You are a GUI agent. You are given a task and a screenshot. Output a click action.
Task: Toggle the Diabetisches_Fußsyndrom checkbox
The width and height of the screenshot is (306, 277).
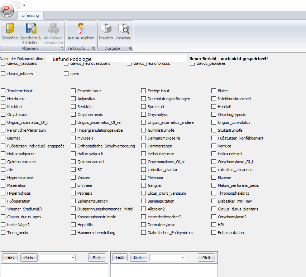[x=143, y=232]
